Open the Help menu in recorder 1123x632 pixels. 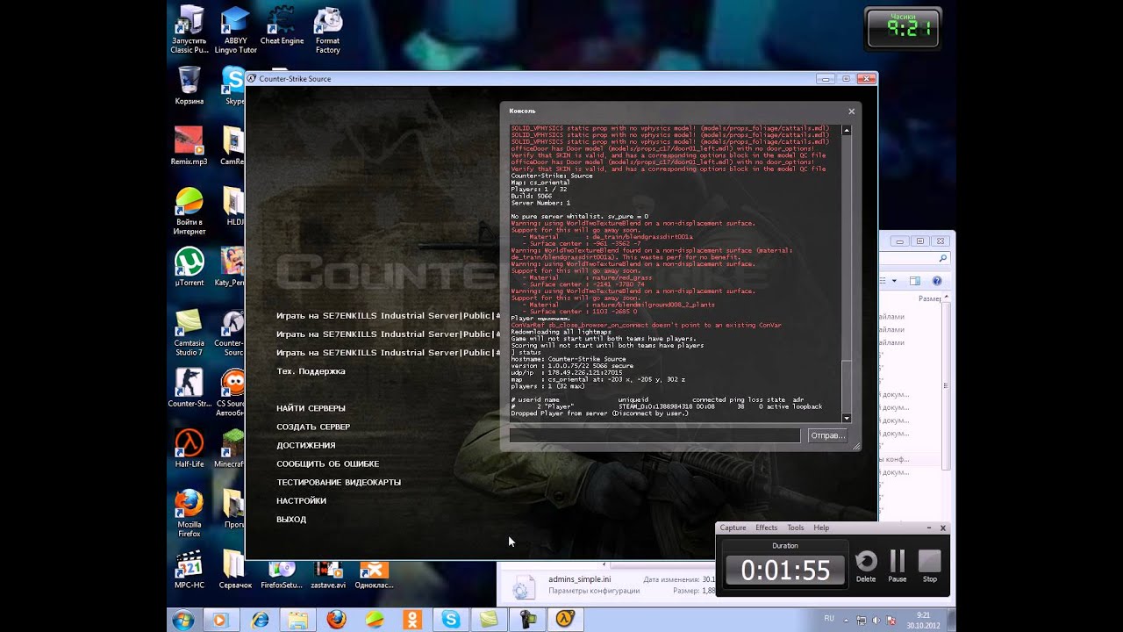pyautogui.click(x=821, y=528)
